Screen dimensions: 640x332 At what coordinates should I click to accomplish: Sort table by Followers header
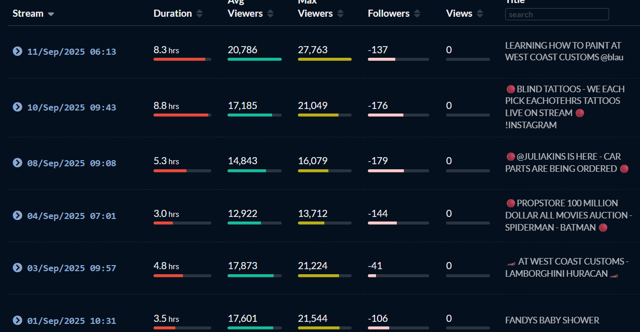point(389,14)
